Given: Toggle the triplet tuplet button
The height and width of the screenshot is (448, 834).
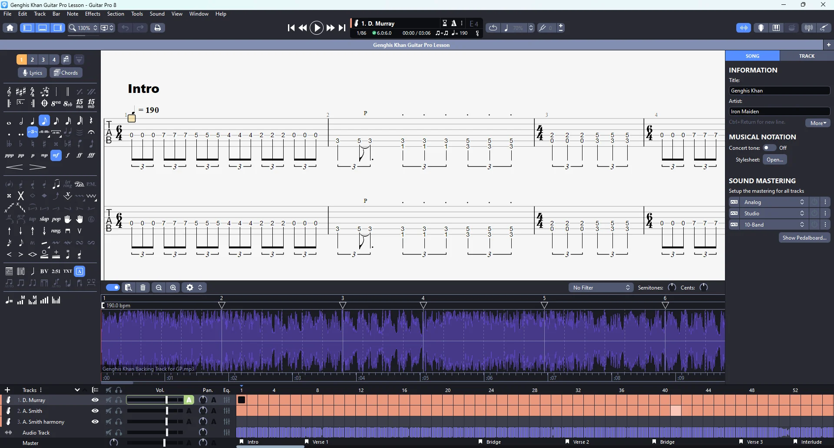Looking at the screenshot, I should pos(33,132).
